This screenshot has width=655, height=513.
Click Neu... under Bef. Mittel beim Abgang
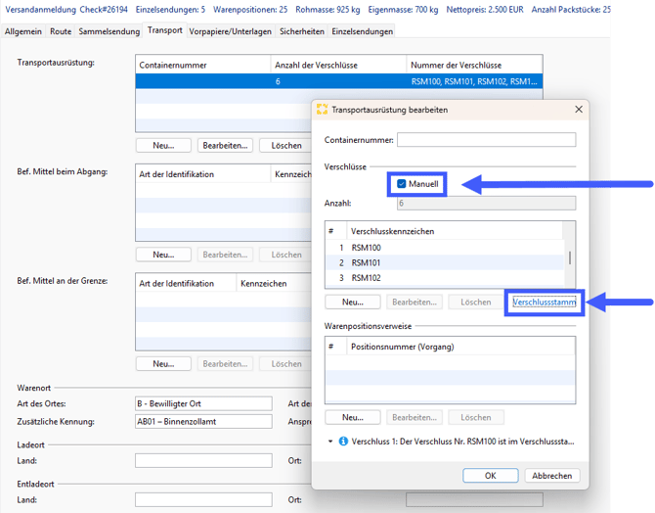click(x=163, y=255)
